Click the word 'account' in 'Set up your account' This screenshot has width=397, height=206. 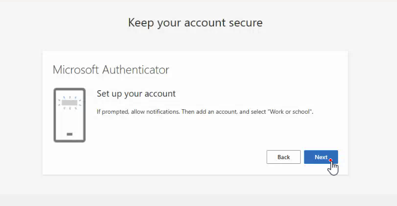[x=160, y=94]
